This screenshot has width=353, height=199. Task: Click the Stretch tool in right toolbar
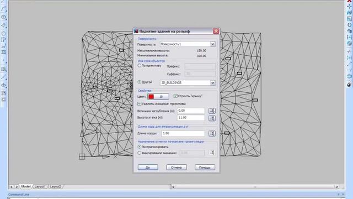pos(349,37)
